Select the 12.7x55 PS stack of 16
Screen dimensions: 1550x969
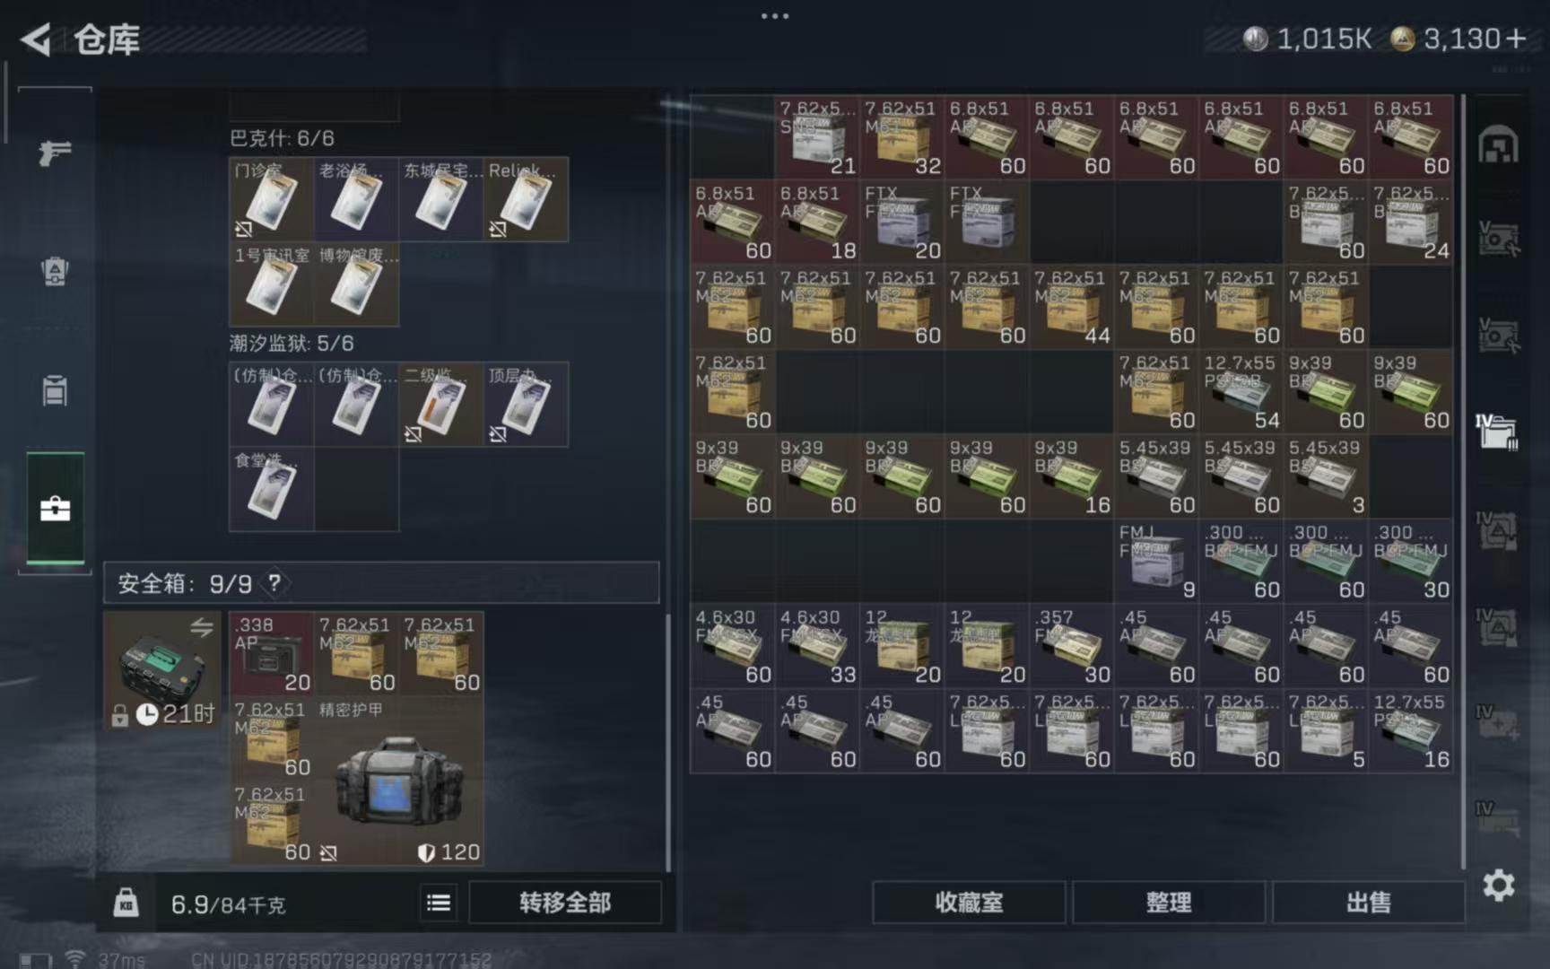click(1411, 730)
